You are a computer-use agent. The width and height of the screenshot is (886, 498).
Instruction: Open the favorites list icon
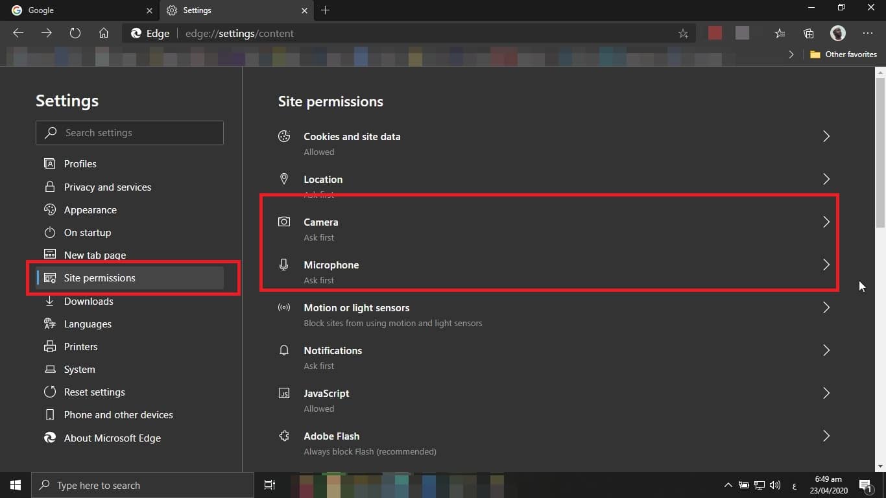[x=780, y=34]
